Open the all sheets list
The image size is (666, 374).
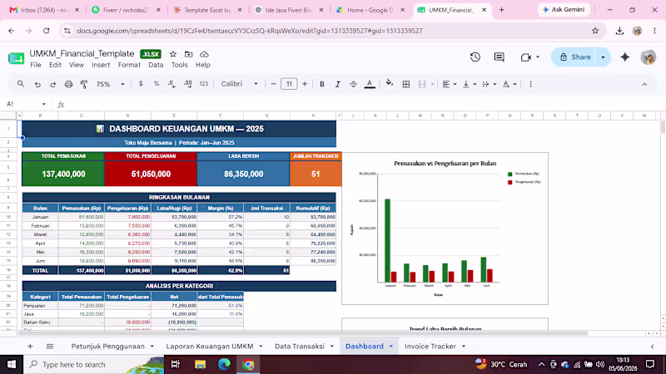coord(50,347)
